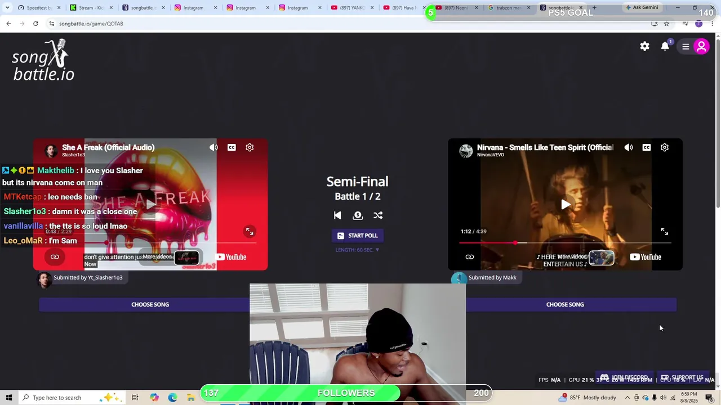The image size is (721, 405).
Task: Open Copilot from the taskbar
Action: point(154,398)
